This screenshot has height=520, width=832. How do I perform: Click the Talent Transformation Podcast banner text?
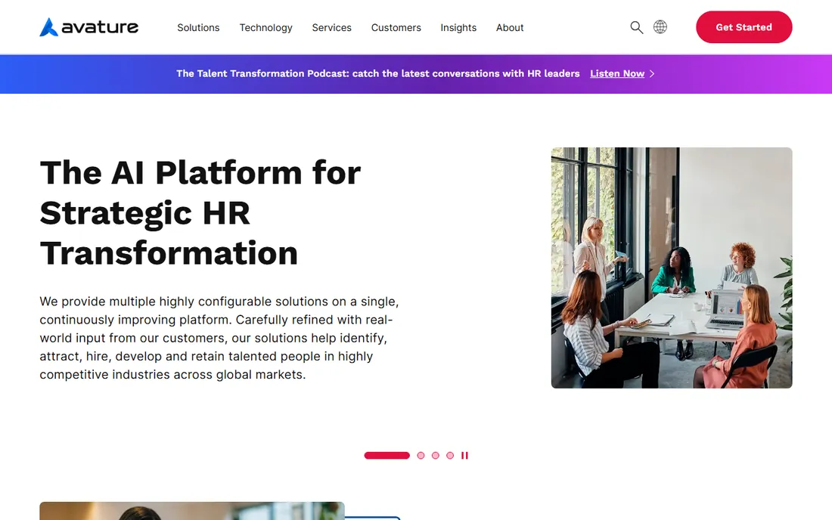377,73
